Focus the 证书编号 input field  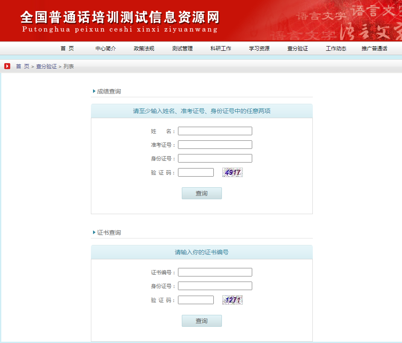[x=215, y=272]
